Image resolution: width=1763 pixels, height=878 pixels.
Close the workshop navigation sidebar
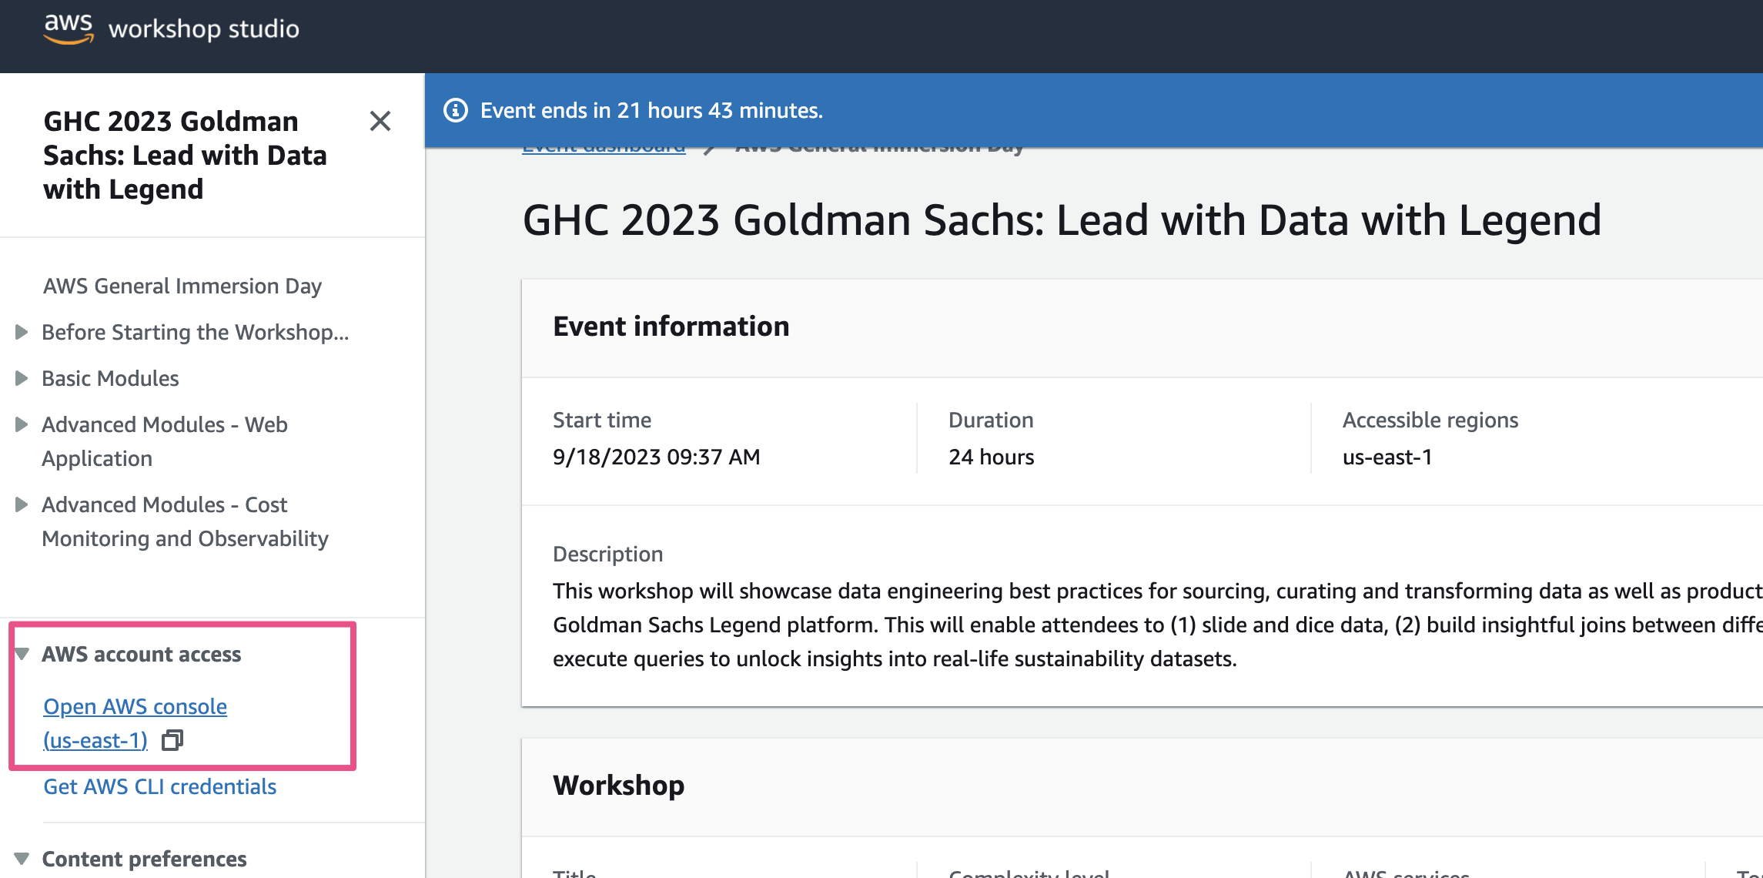click(380, 122)
